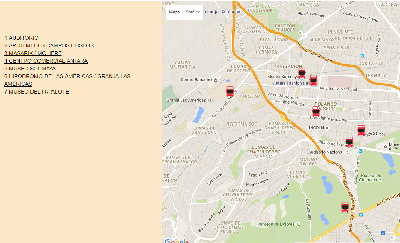Click the 7 MUSEO DEL PAPALOTE link

pos(37,92)
